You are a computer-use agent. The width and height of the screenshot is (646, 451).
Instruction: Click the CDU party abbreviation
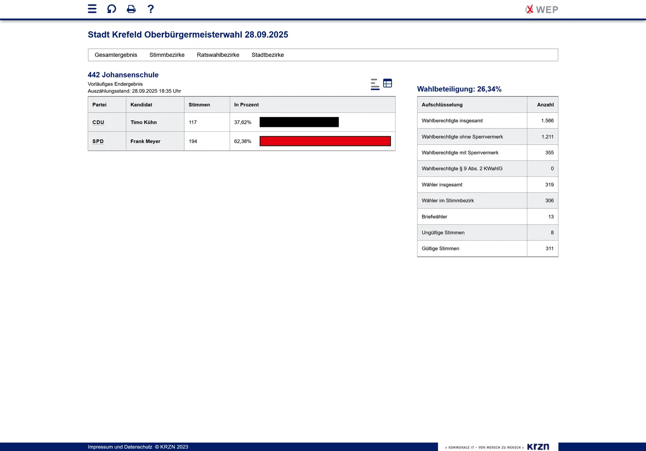pos(98,122)
